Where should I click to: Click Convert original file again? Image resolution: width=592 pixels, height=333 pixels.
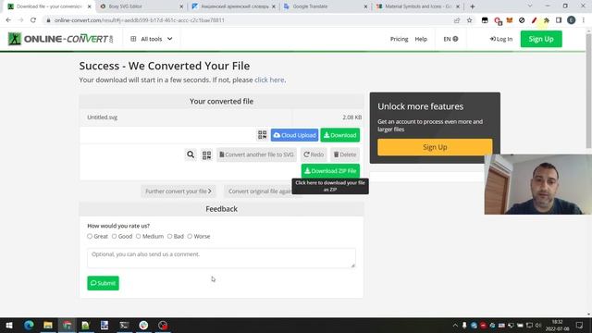coord(260,191)
